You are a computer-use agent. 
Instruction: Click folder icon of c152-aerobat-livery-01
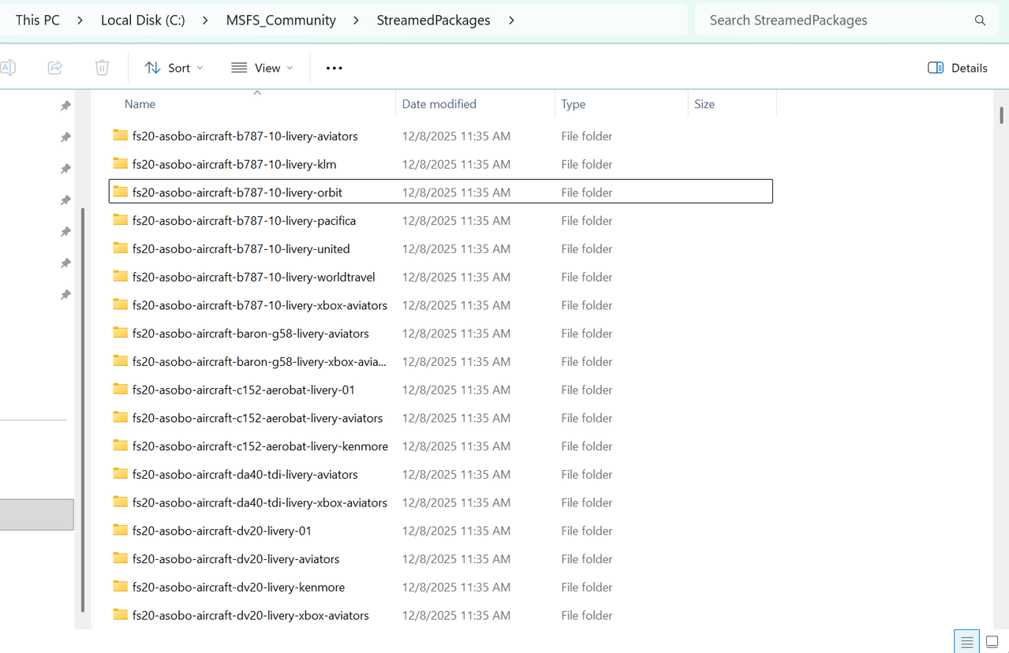(x=120, y=389)
